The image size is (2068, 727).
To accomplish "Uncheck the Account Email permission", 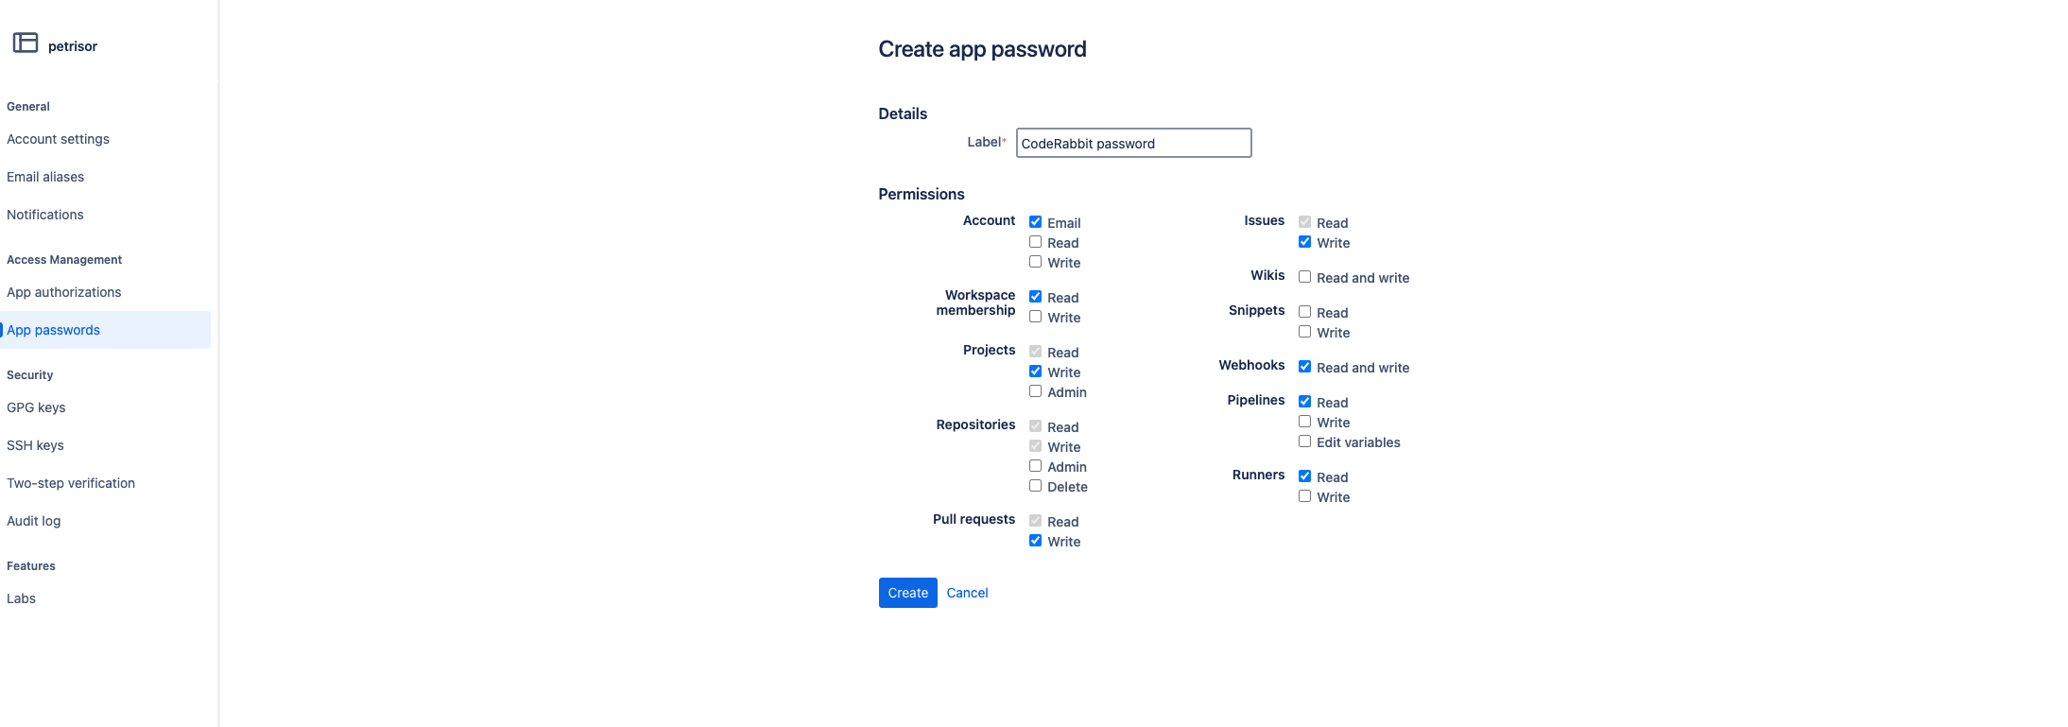I will 1036,222.
